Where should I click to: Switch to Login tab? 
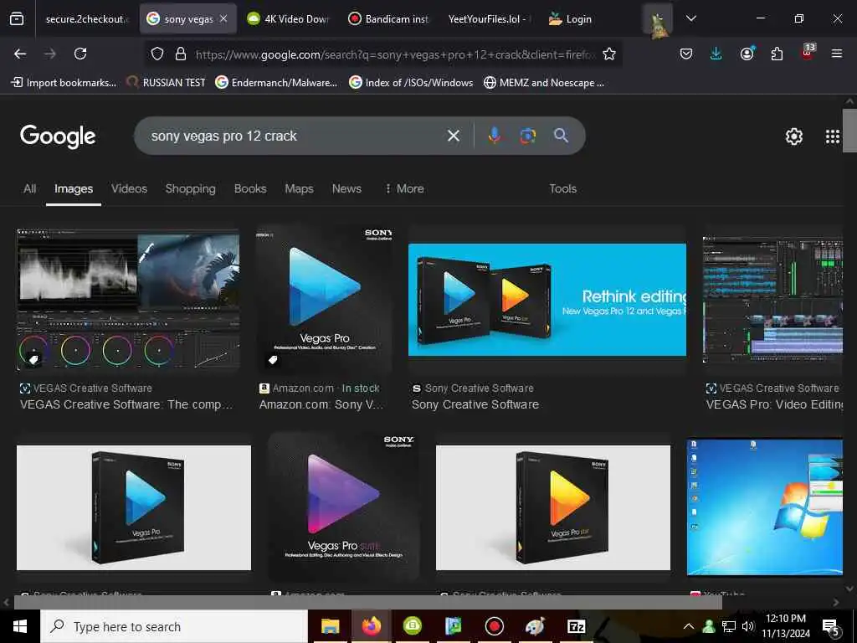571,18
